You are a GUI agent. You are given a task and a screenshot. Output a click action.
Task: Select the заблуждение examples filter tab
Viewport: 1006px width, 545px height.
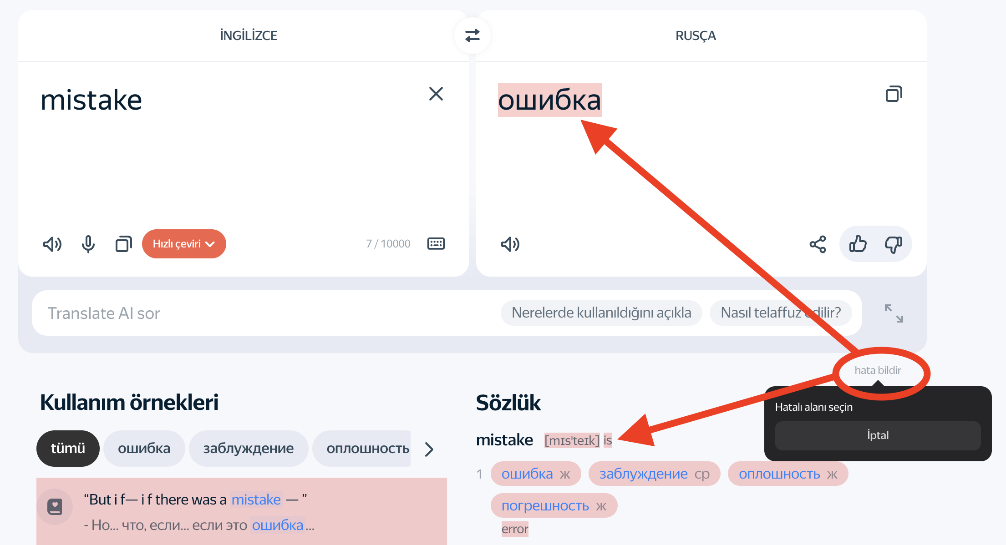point(249,449)
